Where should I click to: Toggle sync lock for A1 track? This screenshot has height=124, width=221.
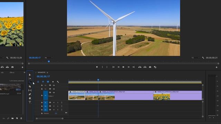point(50,103)
